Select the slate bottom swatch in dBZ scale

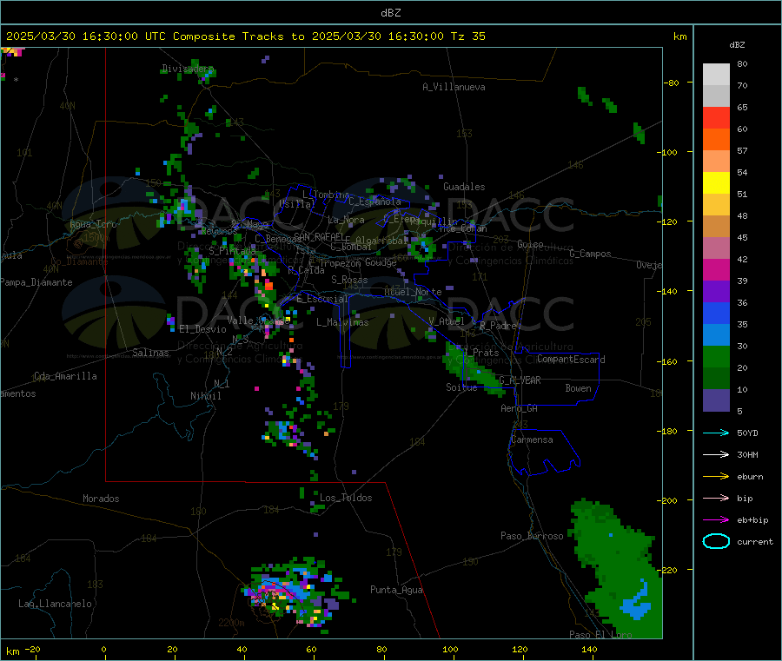716,400
